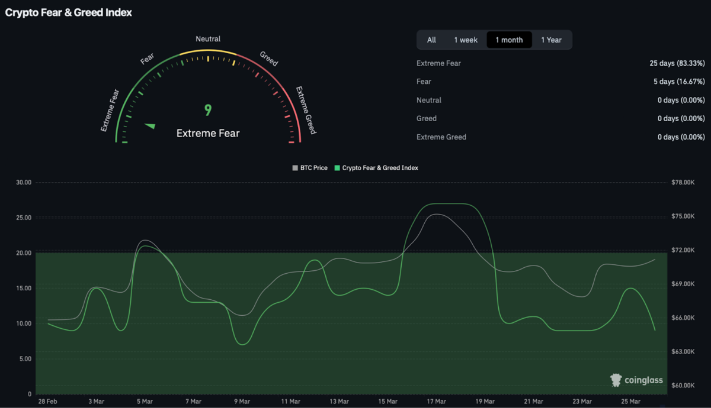
Task: Click the 9 Mar date on the x-axis
Action: click(242, 401)
